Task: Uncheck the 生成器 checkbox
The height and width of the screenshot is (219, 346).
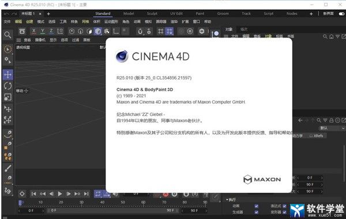Action: point(256,212)
